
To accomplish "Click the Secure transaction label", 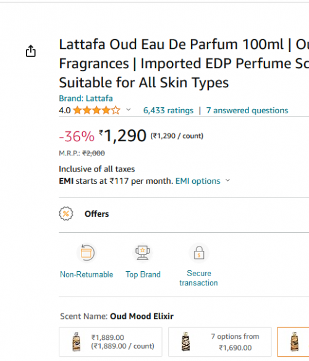I will (198, 278).
